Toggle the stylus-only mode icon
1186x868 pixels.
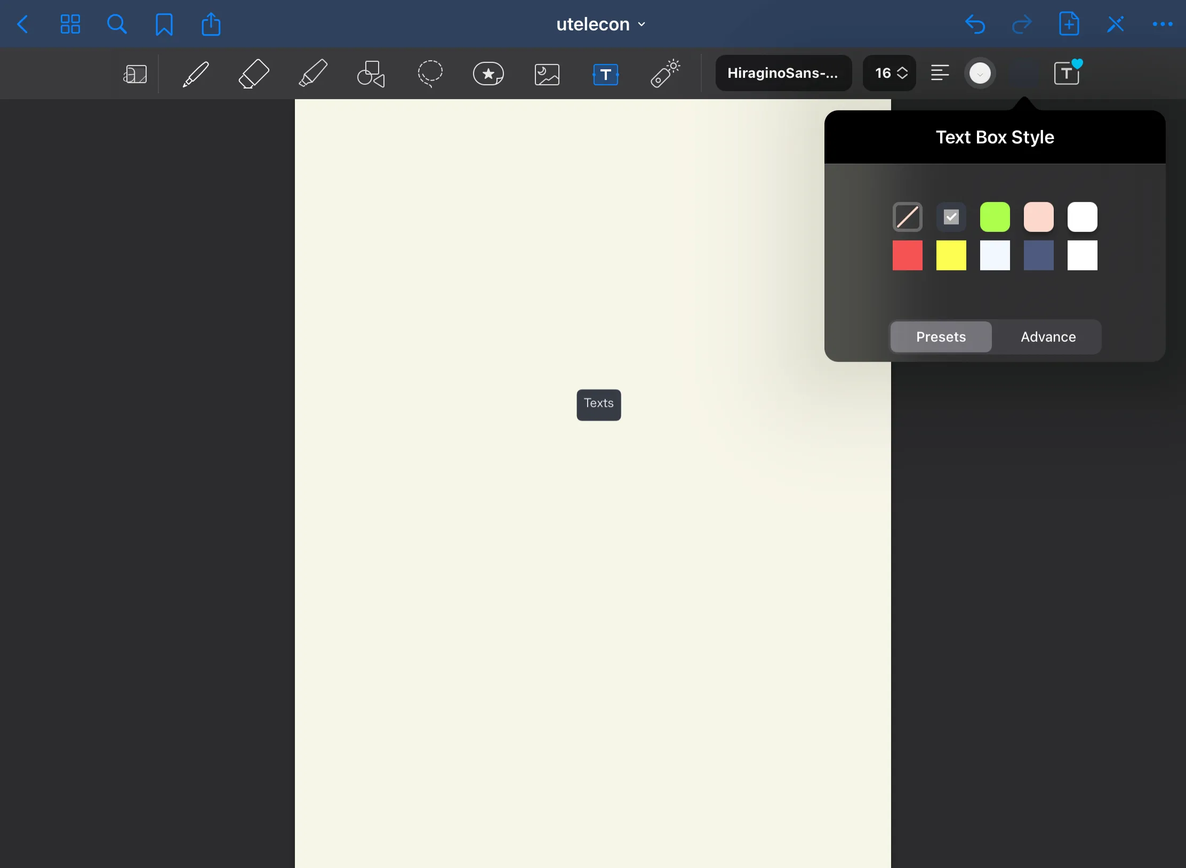[x=1115, y=24]
